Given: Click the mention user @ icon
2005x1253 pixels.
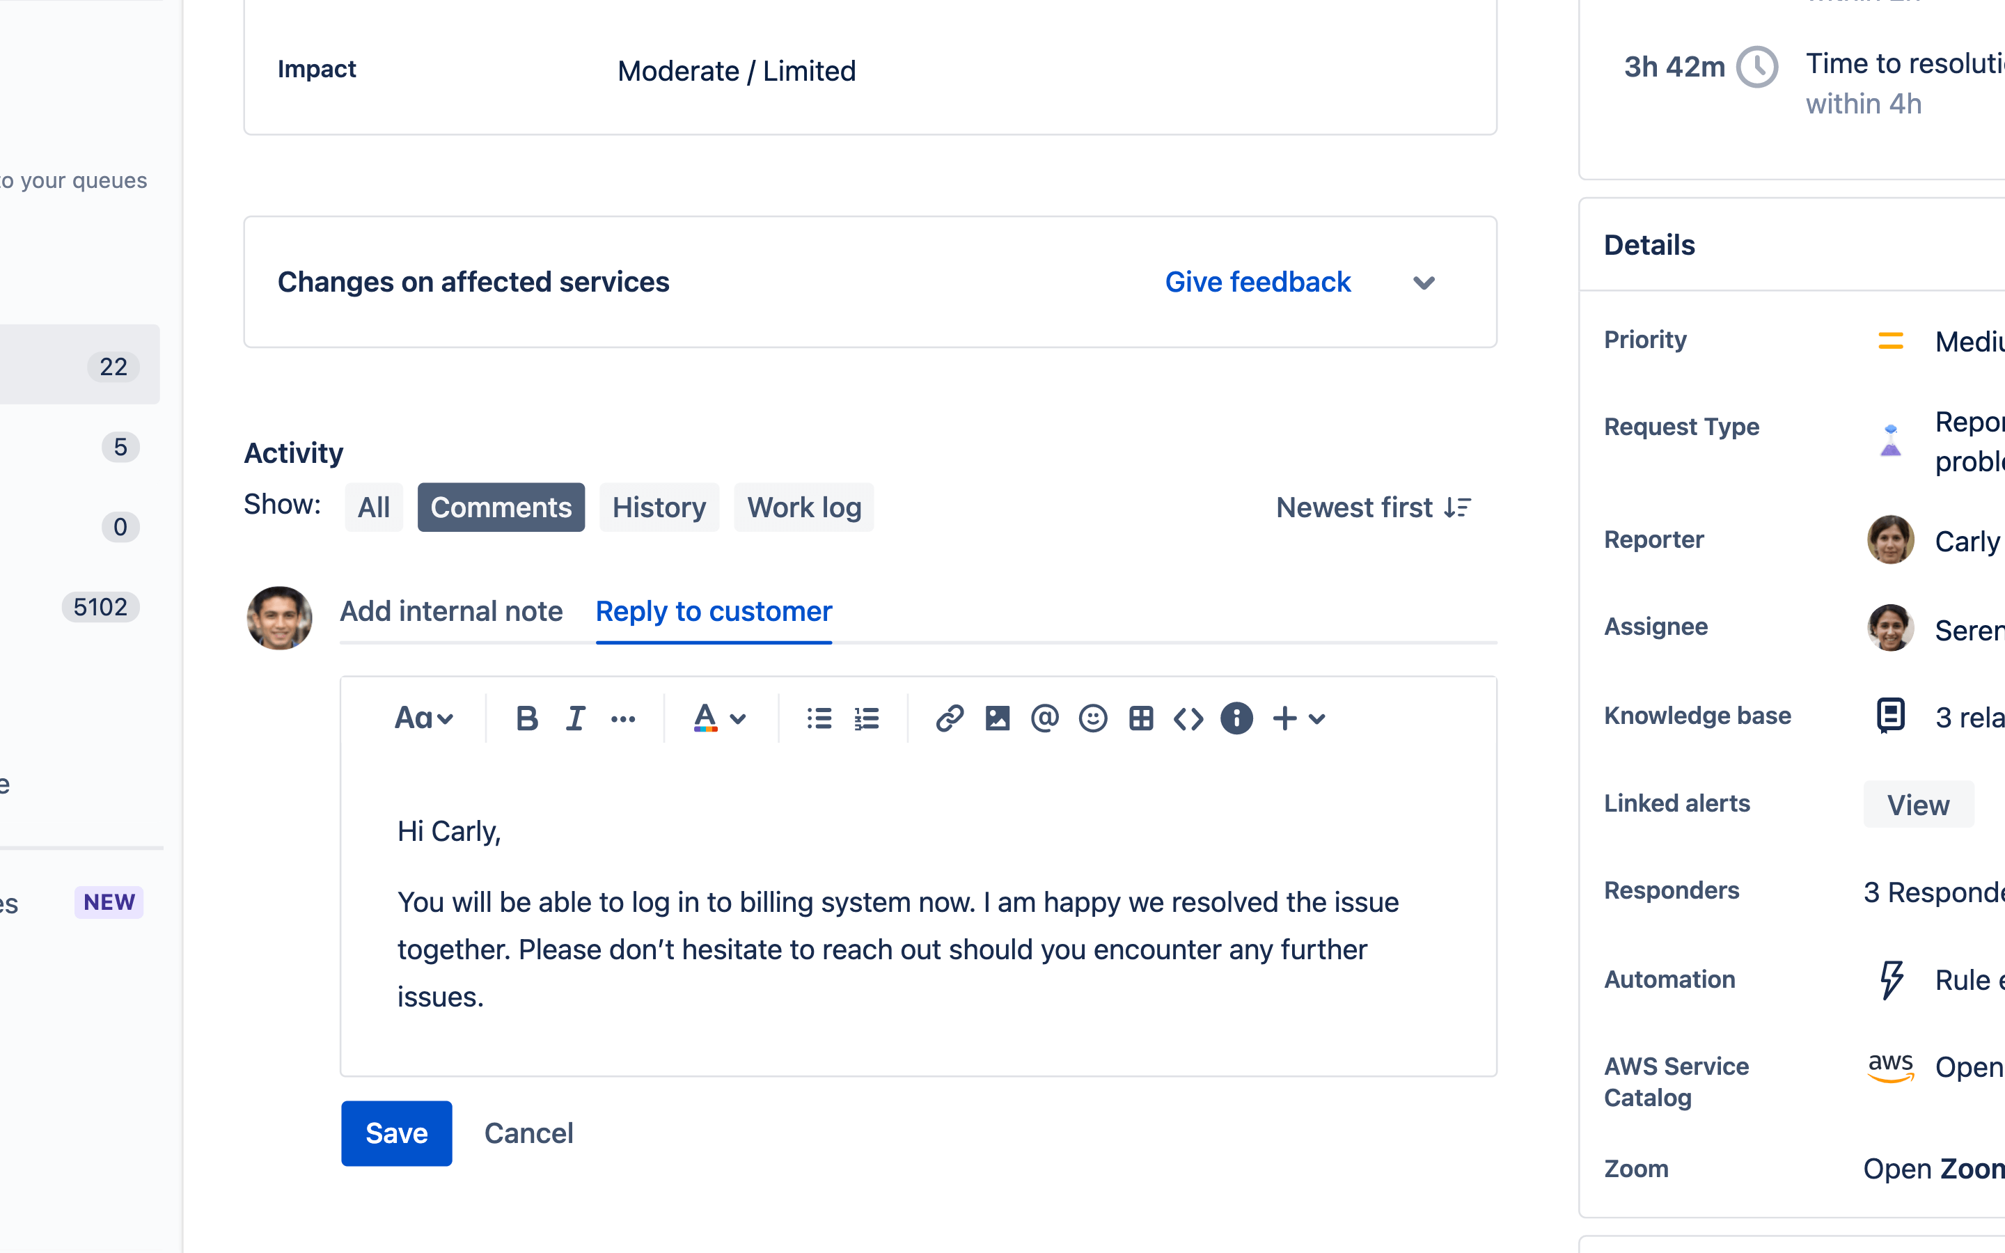Looking at the screenshot, I should pos(1045,718).
